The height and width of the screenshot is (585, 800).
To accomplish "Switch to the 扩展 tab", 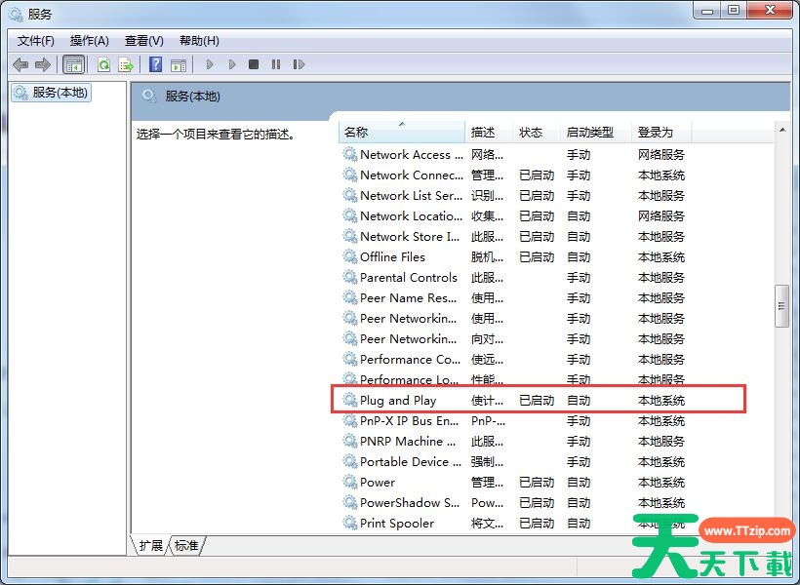I will 150,545.
